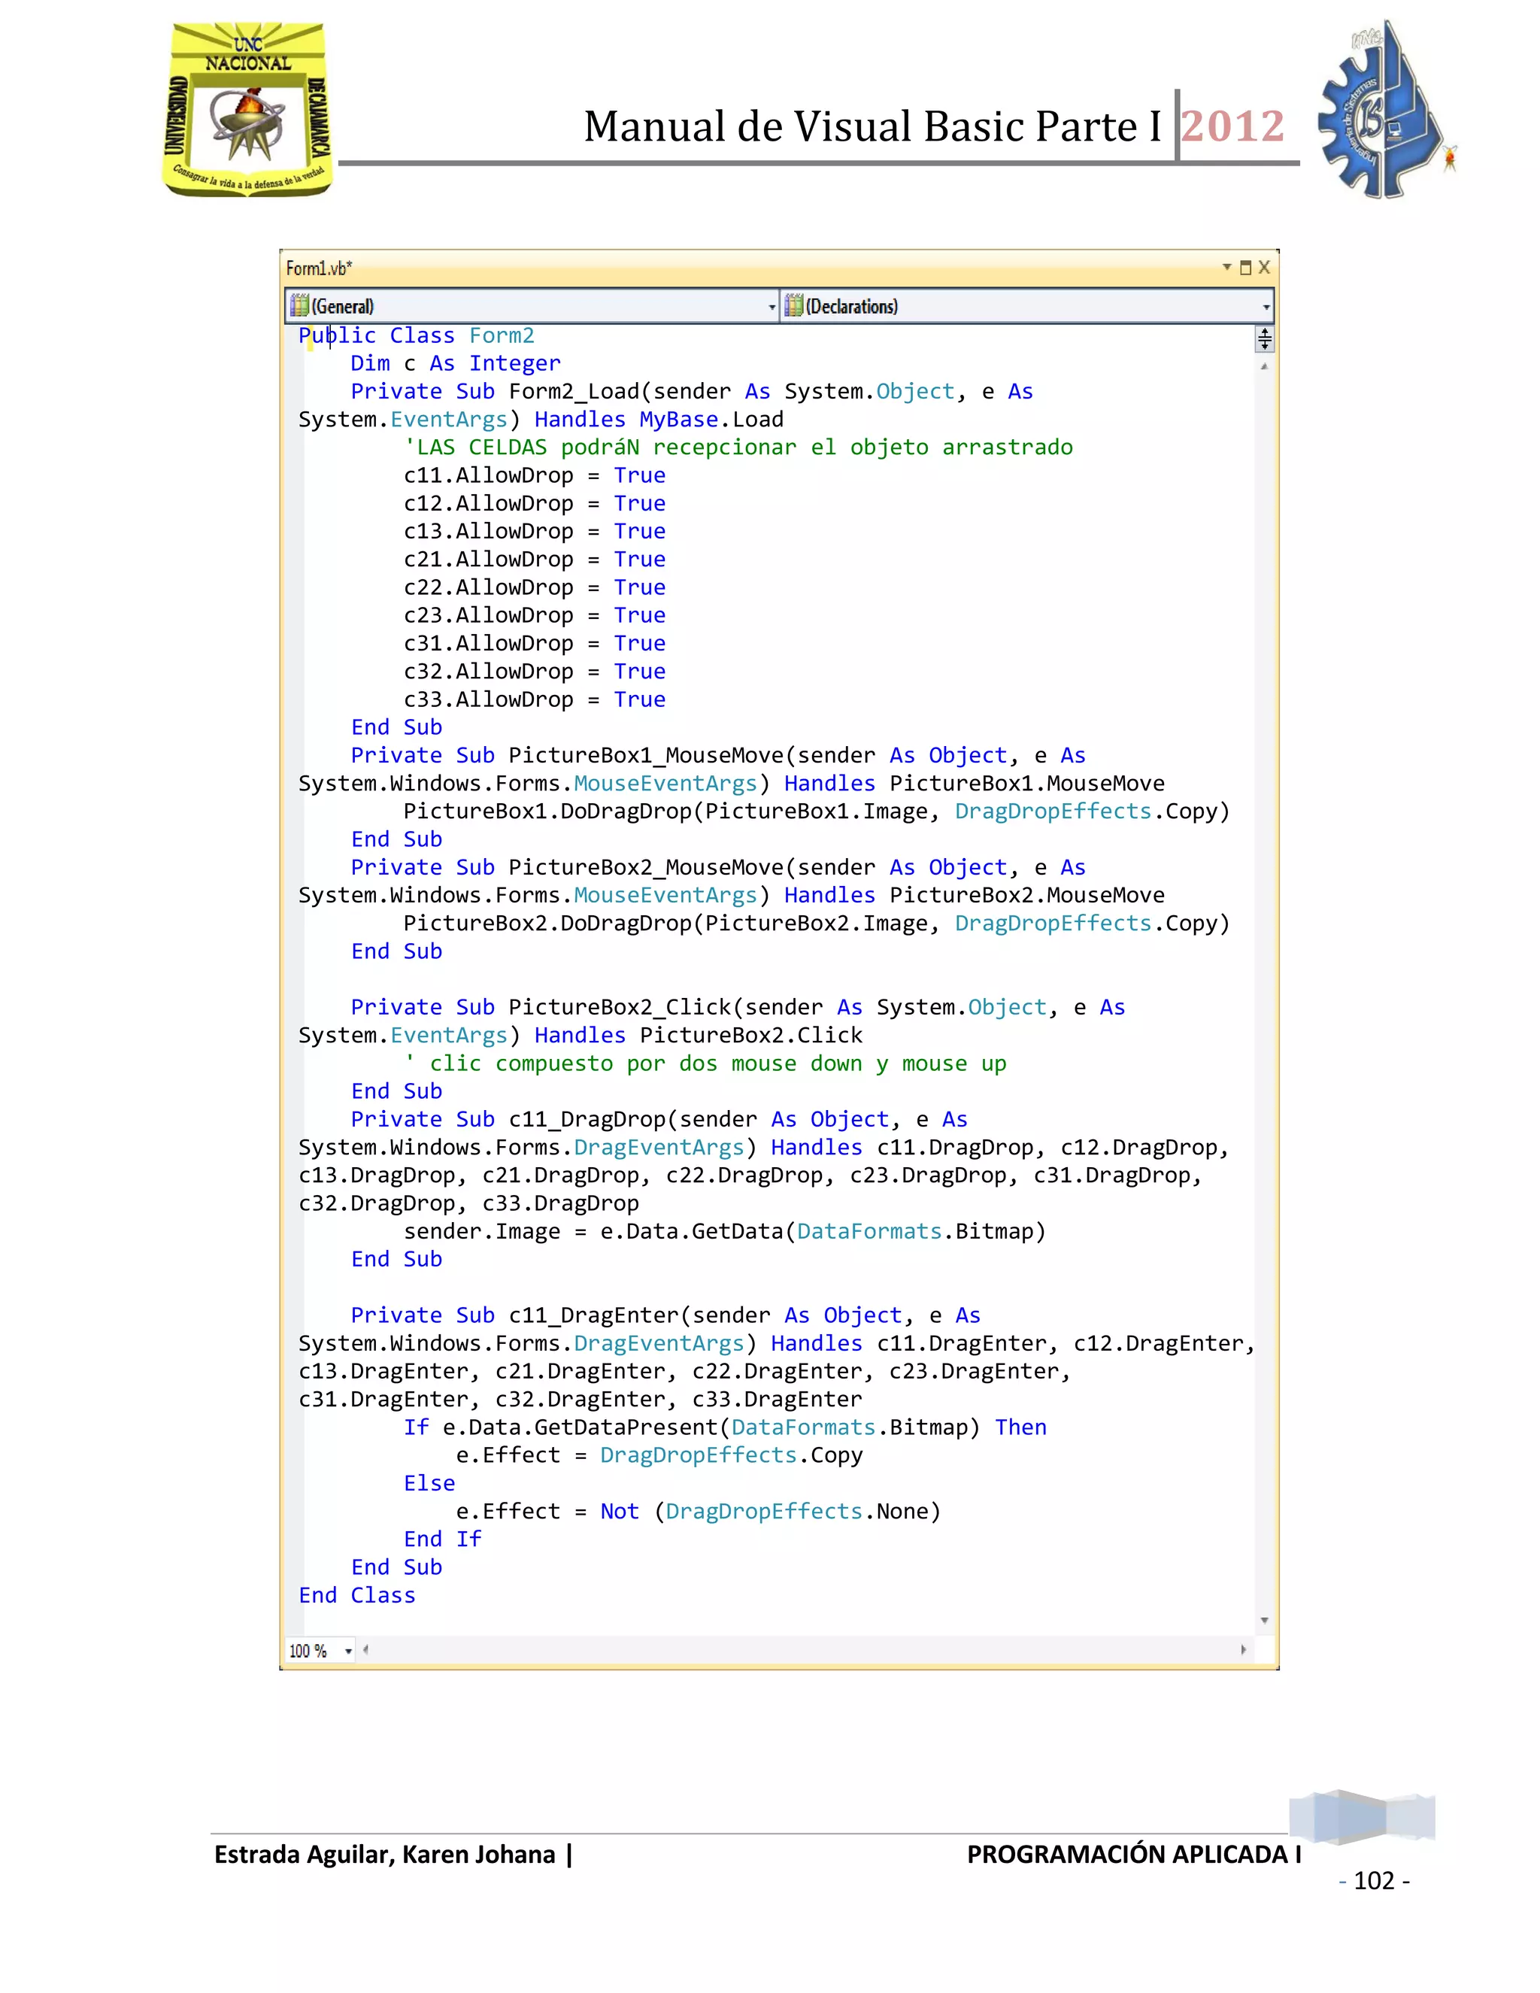Click 'c13.AllowDrop = True' line

(x=535, y=531)
